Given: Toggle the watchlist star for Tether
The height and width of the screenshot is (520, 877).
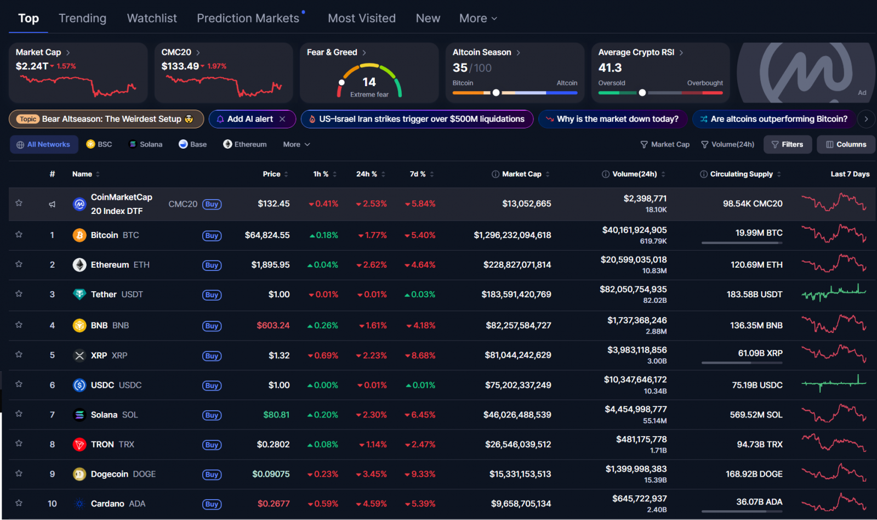Looking at the screenshot, I should pyautogui.click(x=19, y=294).
